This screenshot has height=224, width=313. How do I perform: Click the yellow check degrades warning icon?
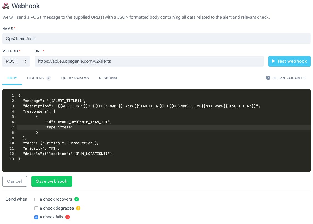(78, 208)
